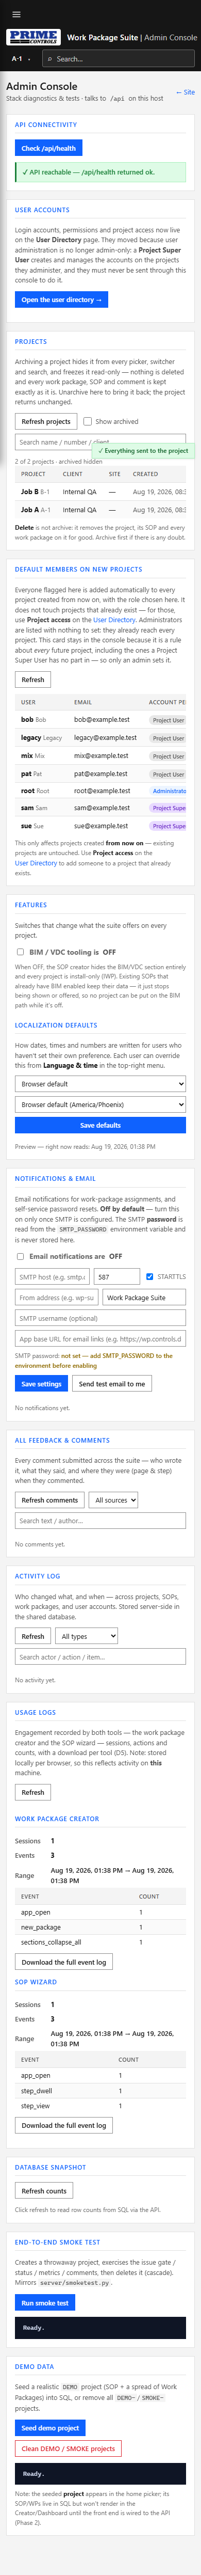Open the user directory button
Screen dimensions: 201x2575
(61, 299)
